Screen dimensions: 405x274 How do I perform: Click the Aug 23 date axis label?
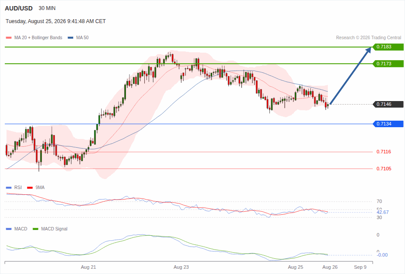[x=181, y=267]
